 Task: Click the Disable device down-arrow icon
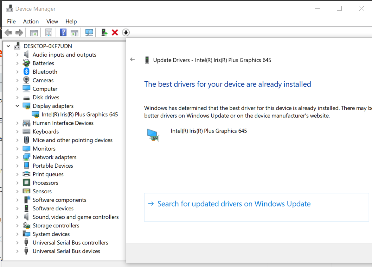[126, 33]
